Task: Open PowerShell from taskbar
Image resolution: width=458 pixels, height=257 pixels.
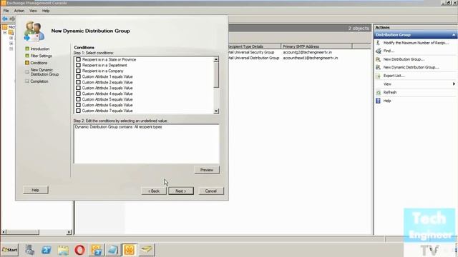Action: point(46,250)
